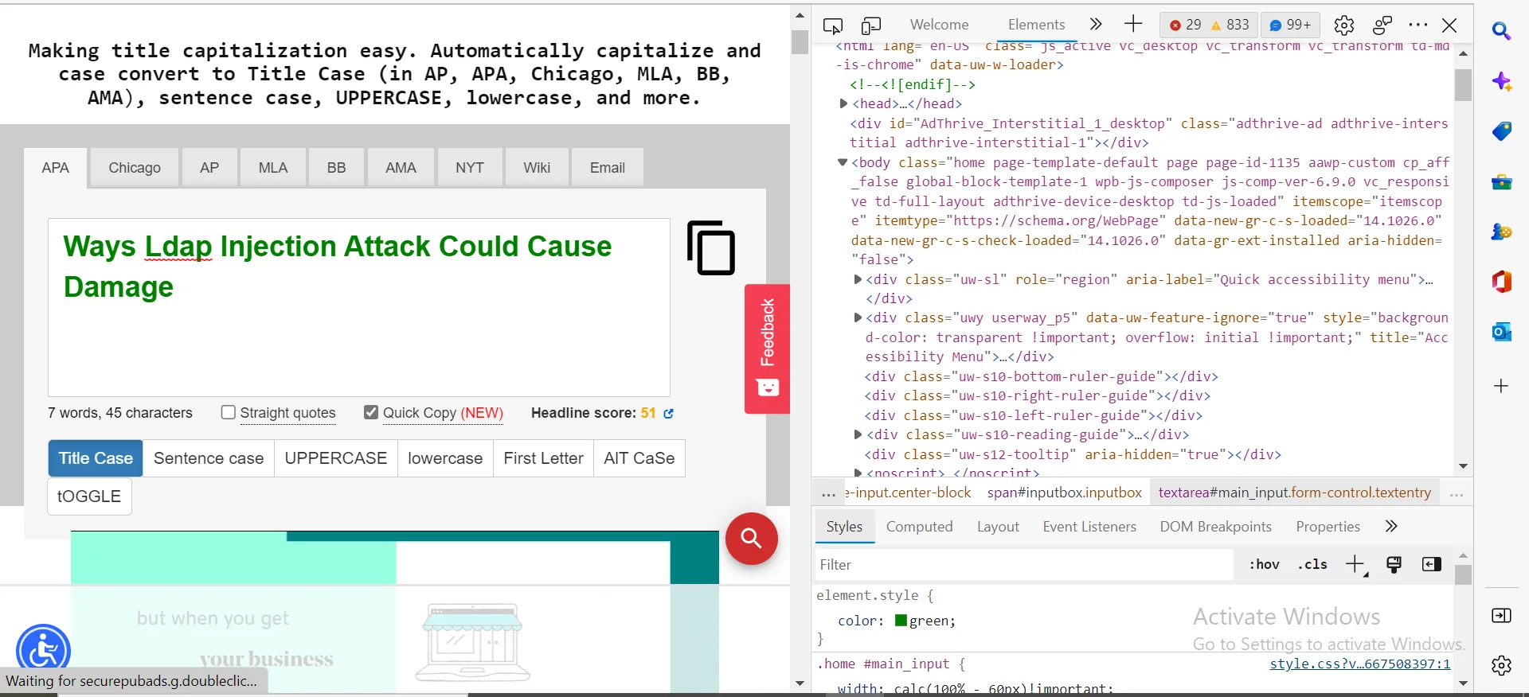Open the accessibility menu icon
The height and width of the screenshot is (697, 1529).
pos(43,651)
